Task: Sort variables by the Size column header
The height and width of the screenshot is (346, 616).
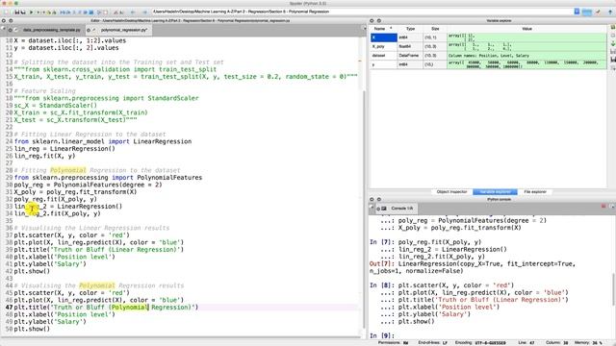Action: [x=435, y=29]
